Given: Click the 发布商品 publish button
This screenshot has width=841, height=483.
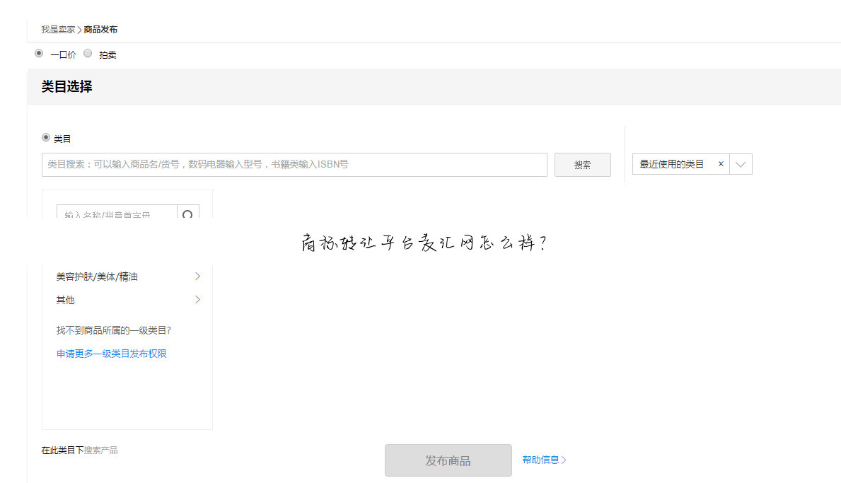Looking at the screenshot, I should point(448,460).
